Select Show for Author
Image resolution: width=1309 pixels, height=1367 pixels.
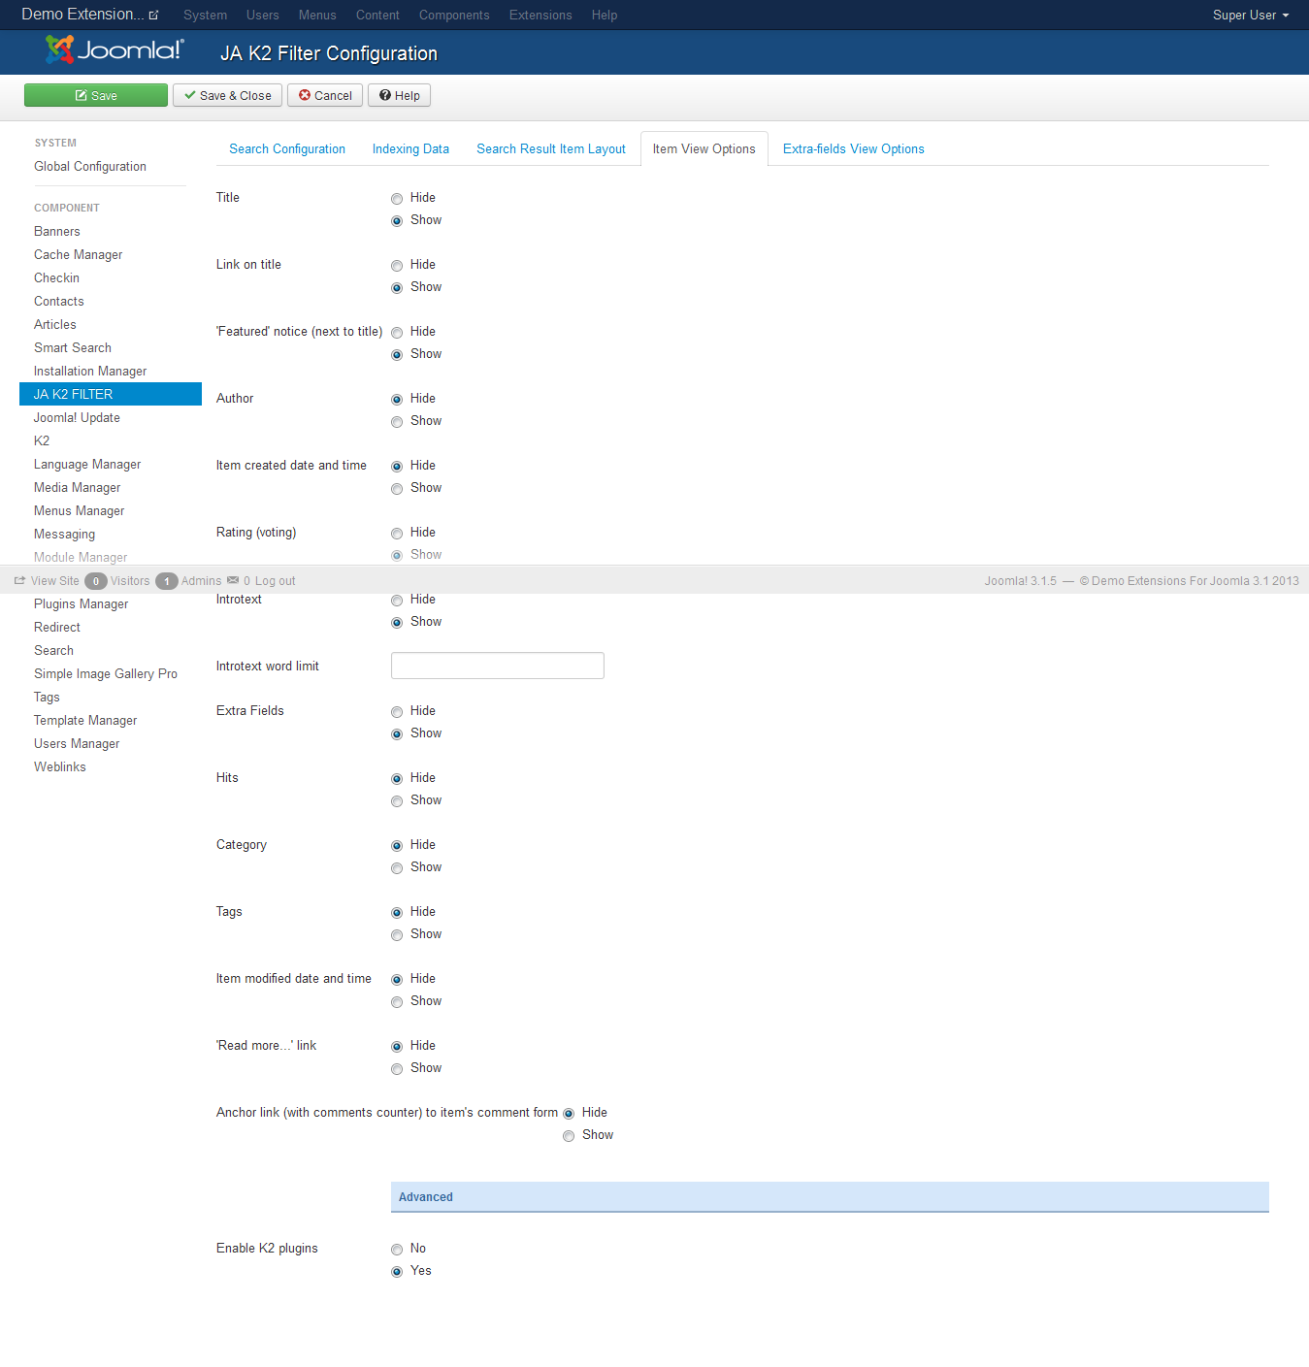tap(397, 422)
